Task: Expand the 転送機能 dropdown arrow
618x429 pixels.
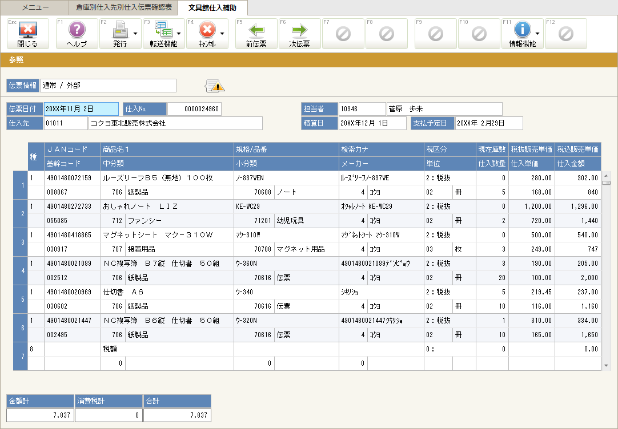Action: 179,34
